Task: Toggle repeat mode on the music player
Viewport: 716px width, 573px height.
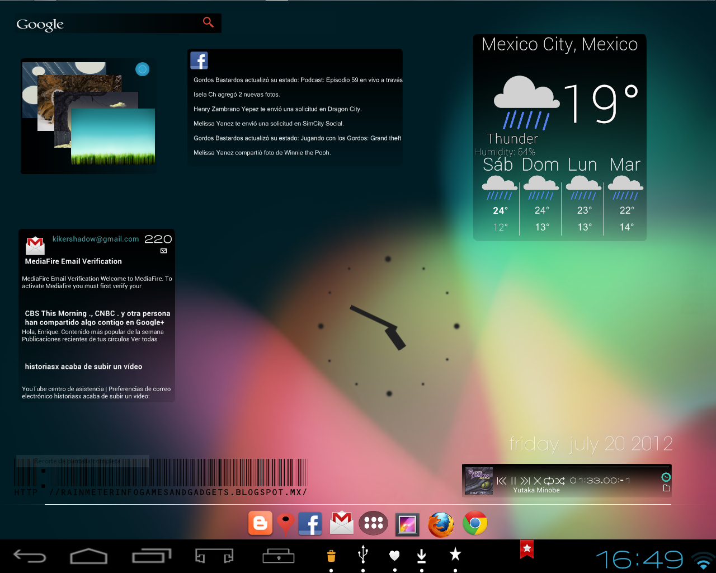Action: click(549, 481)
